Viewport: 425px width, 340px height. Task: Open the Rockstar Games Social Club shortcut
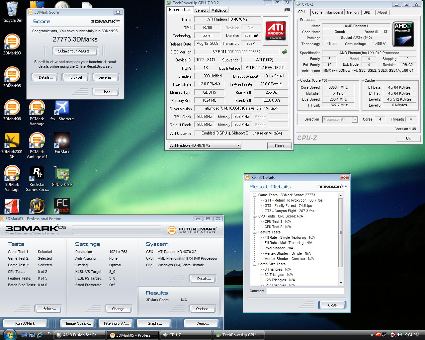(x=37, y=179)
